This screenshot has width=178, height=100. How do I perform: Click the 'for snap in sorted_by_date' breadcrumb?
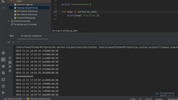65,31
